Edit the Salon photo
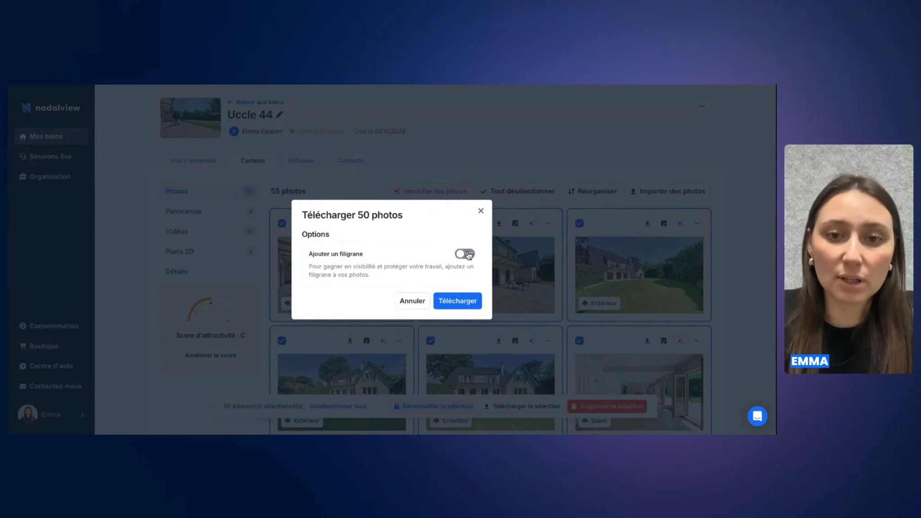This screenshot has width=921, height=518. coord(664,341)
